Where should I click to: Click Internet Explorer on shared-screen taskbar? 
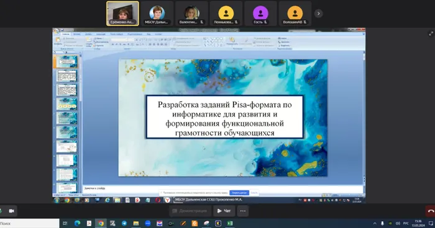click(108, 200)
